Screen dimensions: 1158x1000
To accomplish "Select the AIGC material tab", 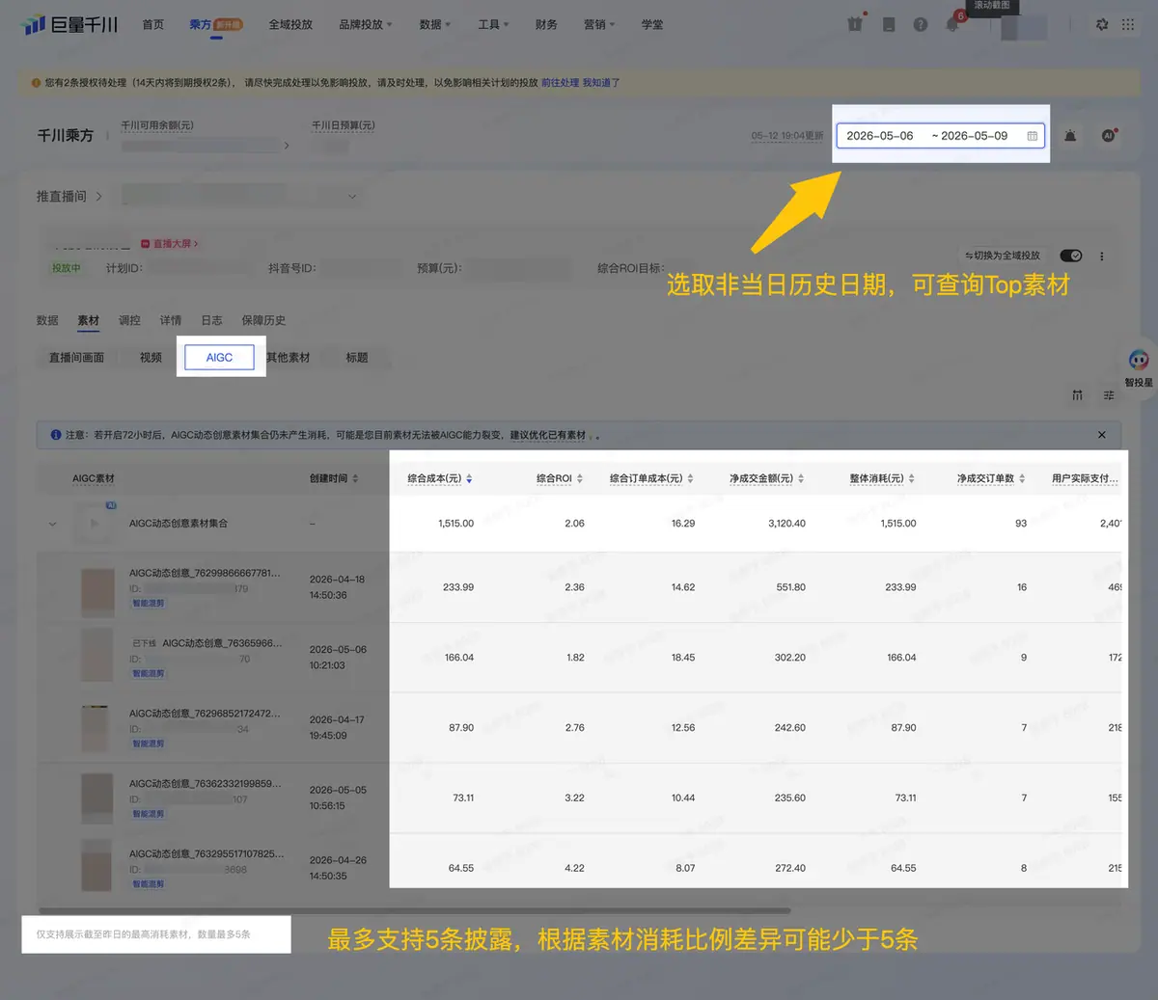I will 219,358.
